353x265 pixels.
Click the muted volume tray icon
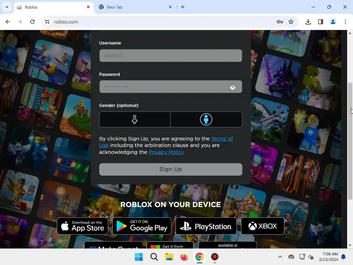click(x=311, y=257)
